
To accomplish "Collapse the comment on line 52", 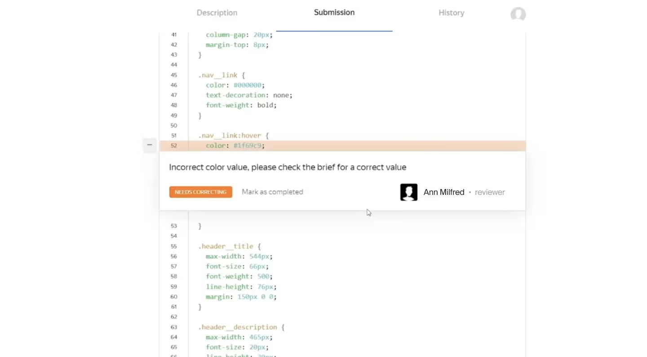I will (150, 145).
